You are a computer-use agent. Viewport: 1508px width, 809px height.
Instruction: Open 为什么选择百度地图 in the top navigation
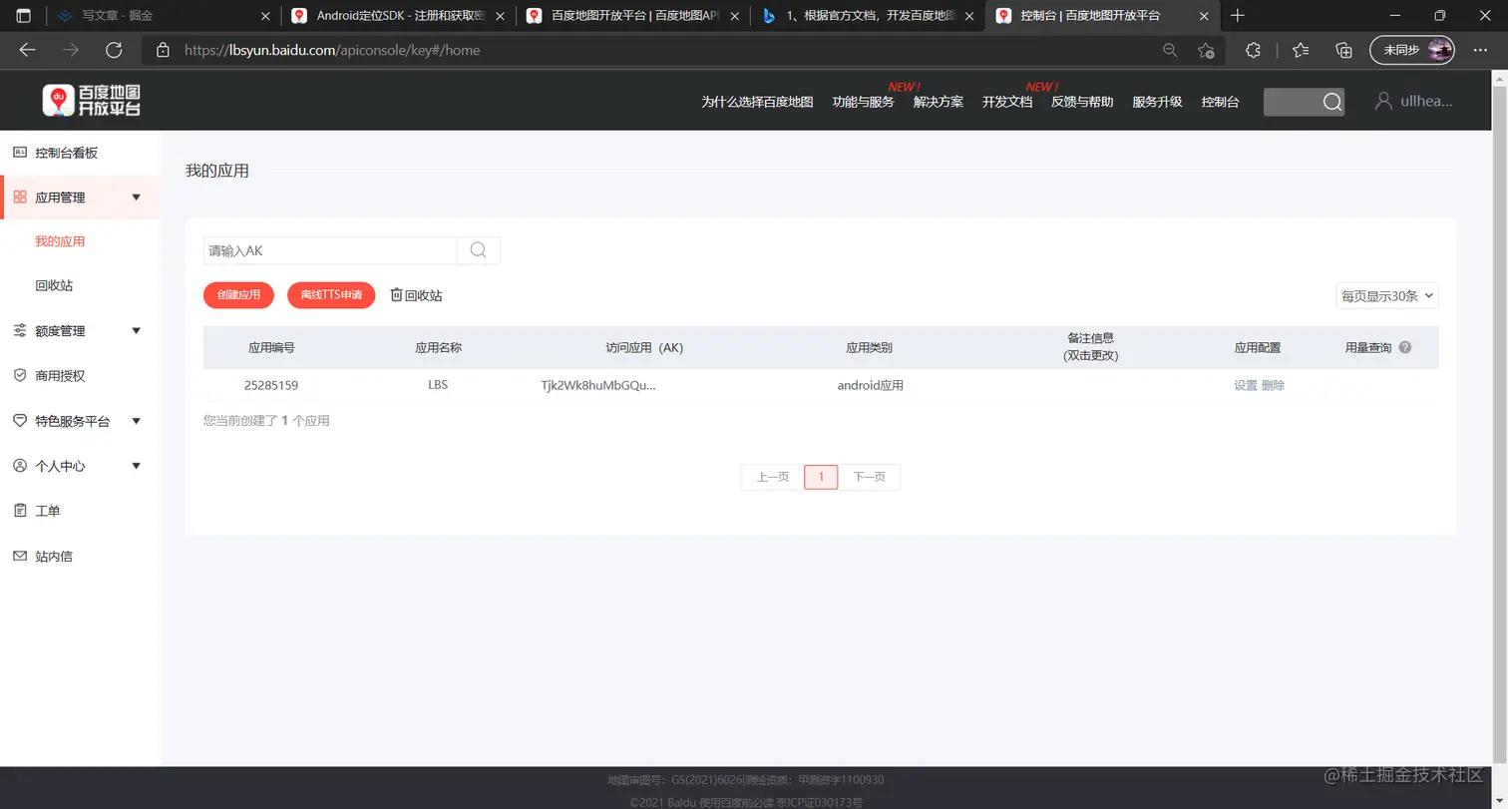tap(757, 102)
